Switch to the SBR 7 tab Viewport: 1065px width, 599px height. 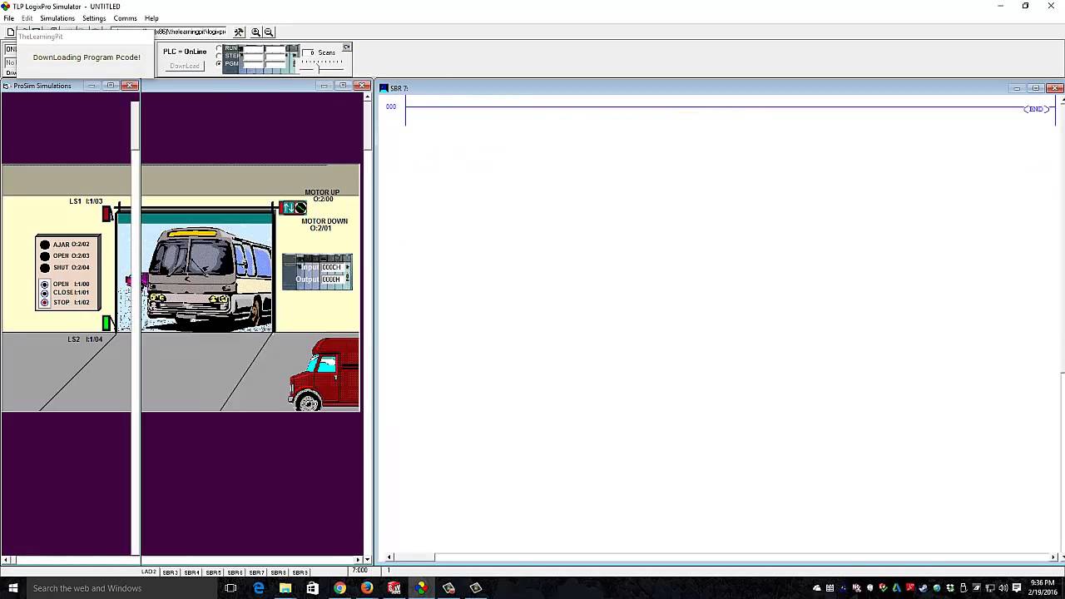[257, 572]
